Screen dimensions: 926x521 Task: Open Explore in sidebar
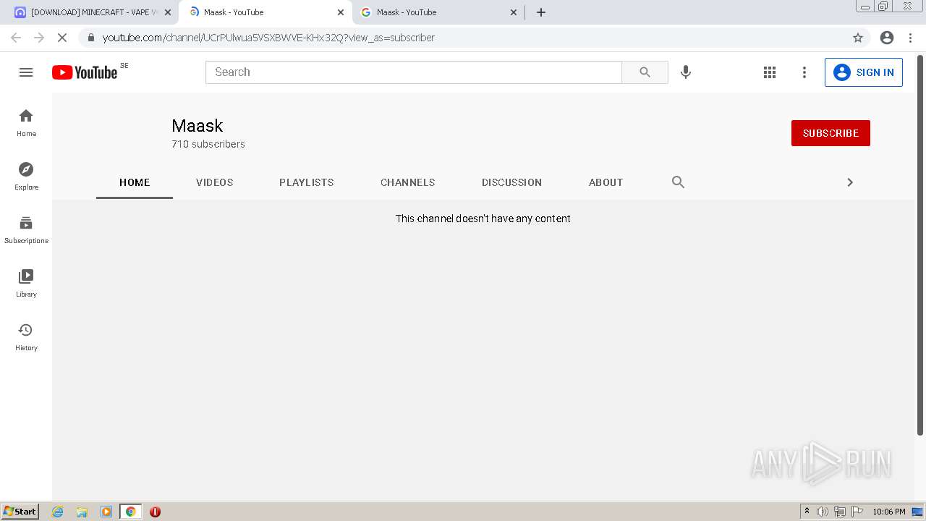point(26,176)
